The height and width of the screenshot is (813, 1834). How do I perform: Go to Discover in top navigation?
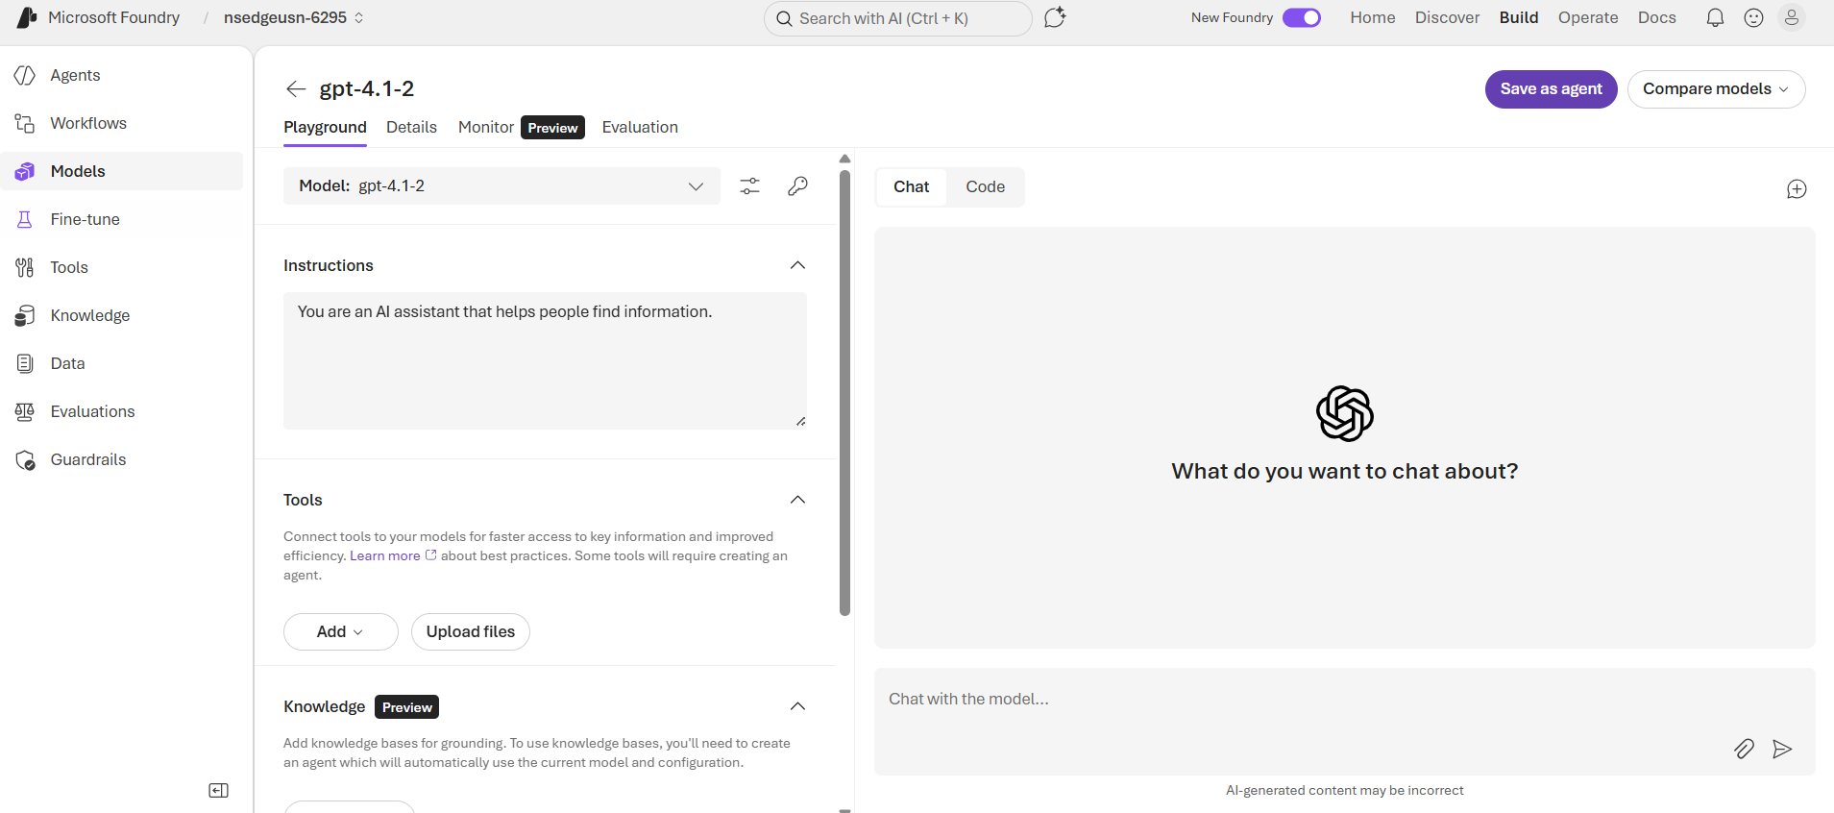(x=1447, y=17)
